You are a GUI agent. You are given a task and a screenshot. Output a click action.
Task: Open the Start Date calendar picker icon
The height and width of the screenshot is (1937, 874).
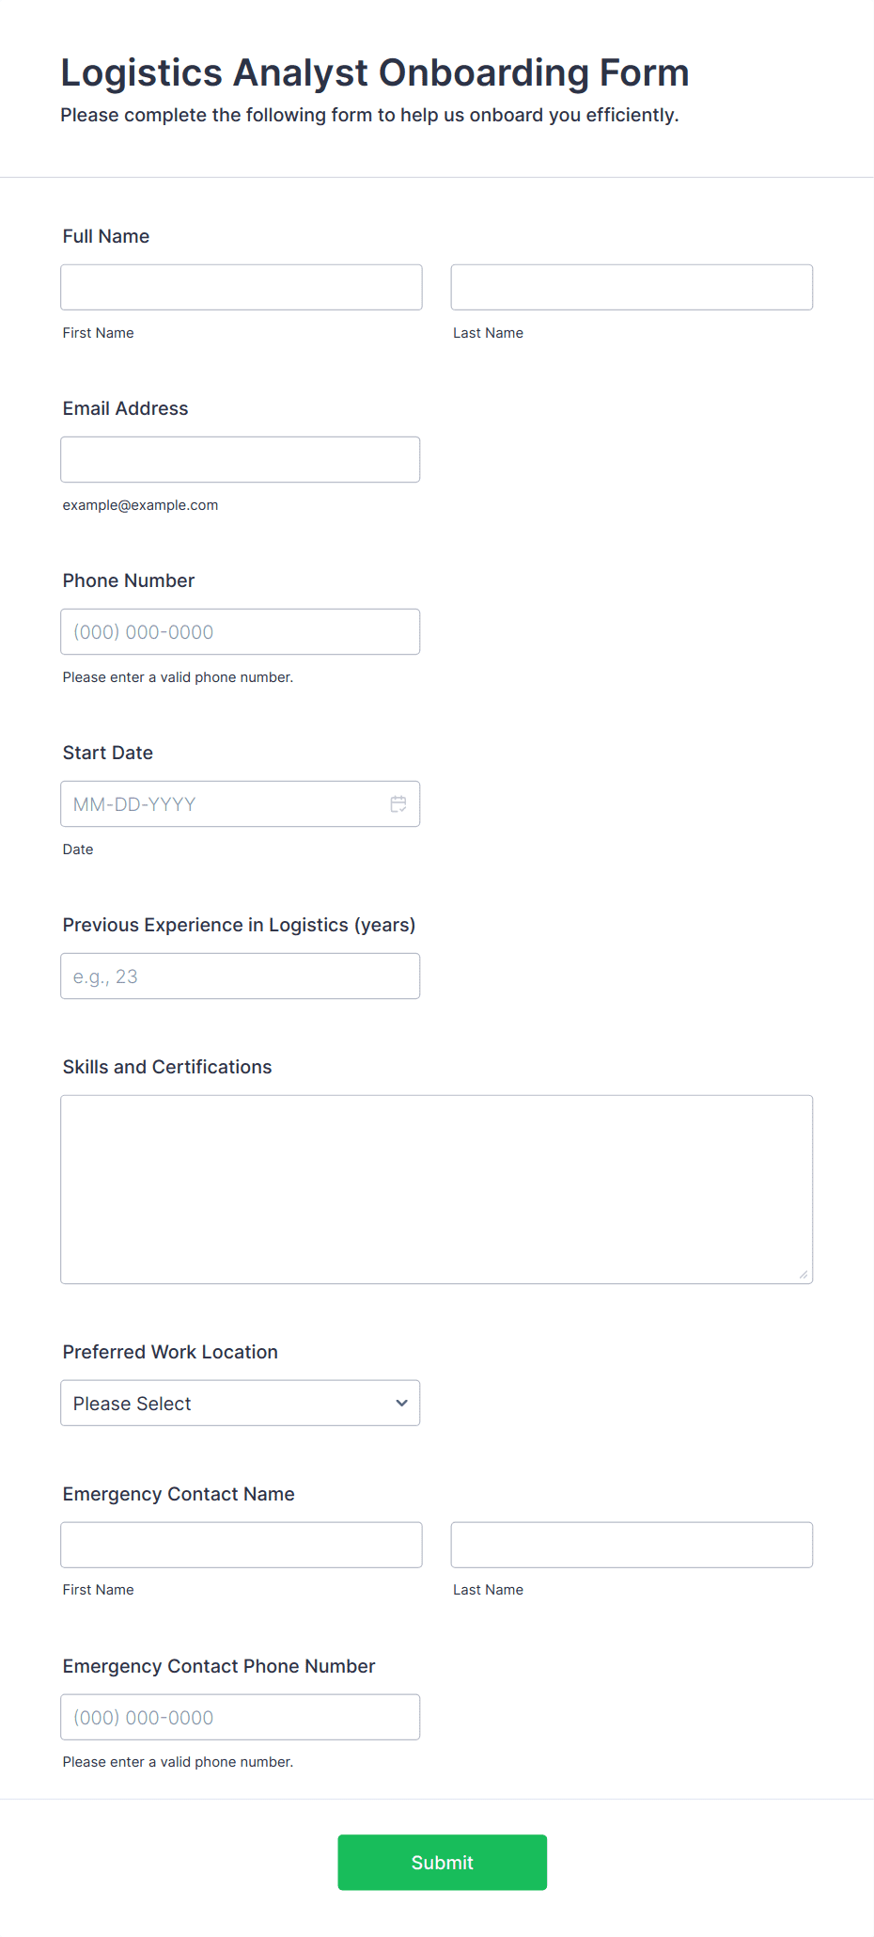click(x=398, y=804)
